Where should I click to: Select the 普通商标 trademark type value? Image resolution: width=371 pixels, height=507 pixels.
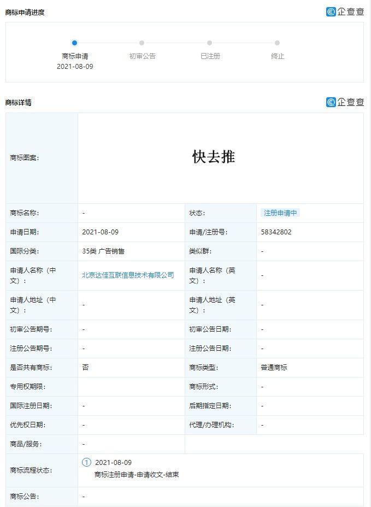(274, 367)
